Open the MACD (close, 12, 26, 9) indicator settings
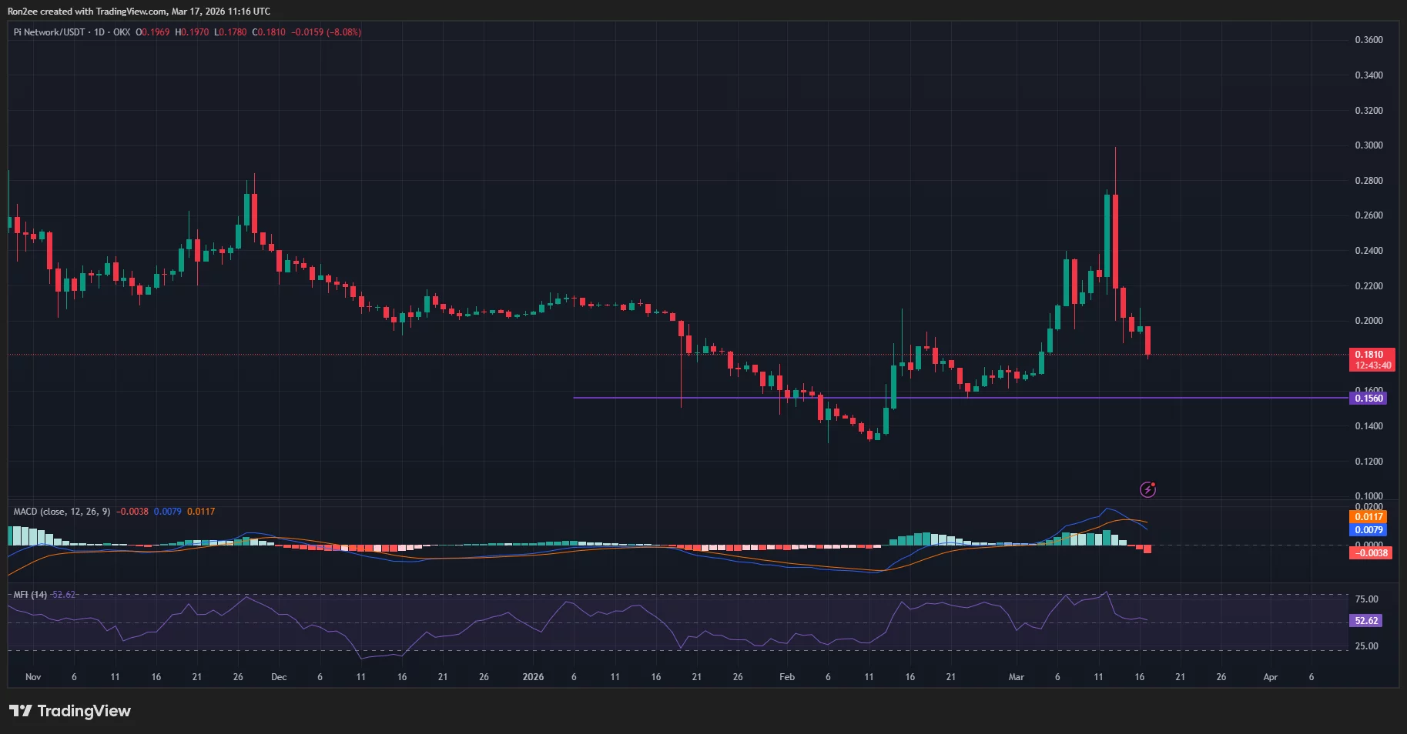The image size is (1407, 734). (x=62, y=511)
